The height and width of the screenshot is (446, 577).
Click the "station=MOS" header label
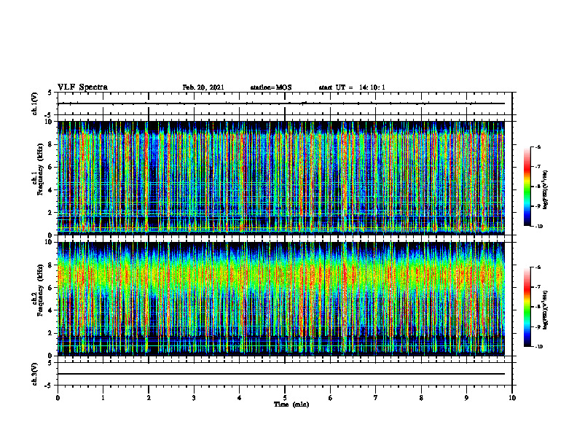pos(271,87)
